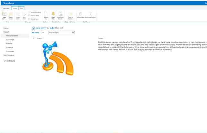Click the Studying abroad content text

[152, 46]
